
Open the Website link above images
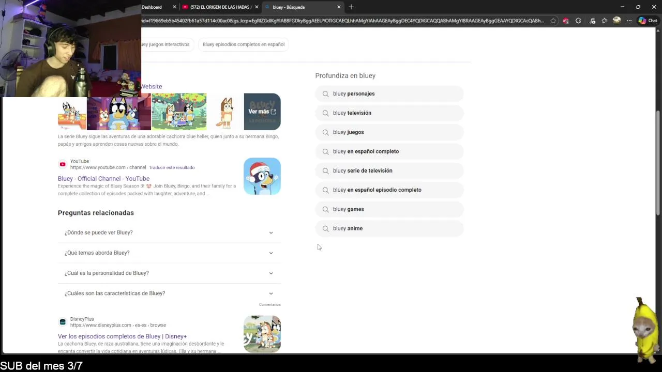point(152,86)
